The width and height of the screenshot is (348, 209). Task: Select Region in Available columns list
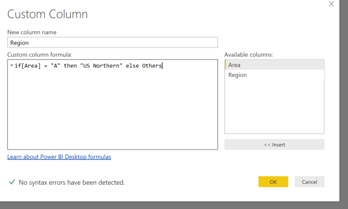pos(274,75)
